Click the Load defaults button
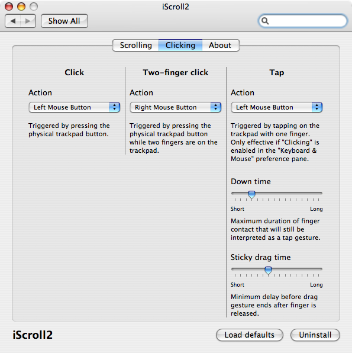This screenshot has width=352, height=353. pos(250,335)
